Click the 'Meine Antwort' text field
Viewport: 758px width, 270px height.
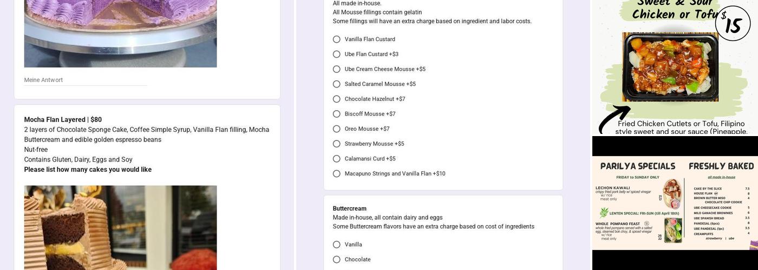pos(86,80)
